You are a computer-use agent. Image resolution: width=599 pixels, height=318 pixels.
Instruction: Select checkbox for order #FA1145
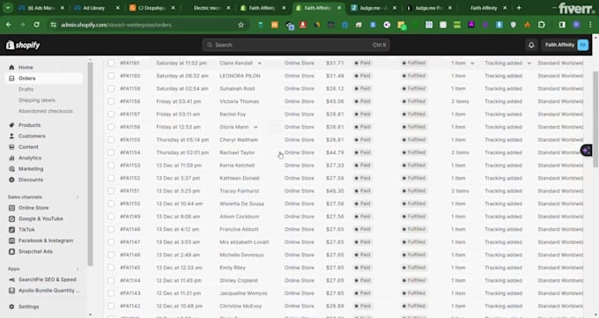click(111, 268)
